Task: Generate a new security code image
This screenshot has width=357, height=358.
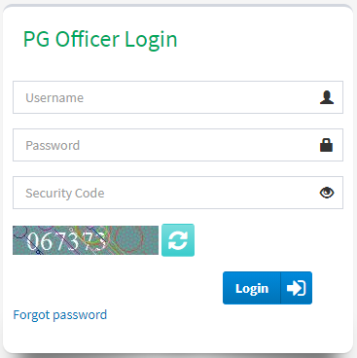Action: pos(178,240)
